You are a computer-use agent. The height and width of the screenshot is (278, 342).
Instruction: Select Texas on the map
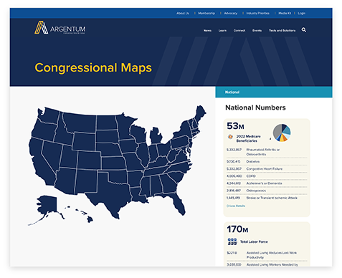[x=110, y=191]
